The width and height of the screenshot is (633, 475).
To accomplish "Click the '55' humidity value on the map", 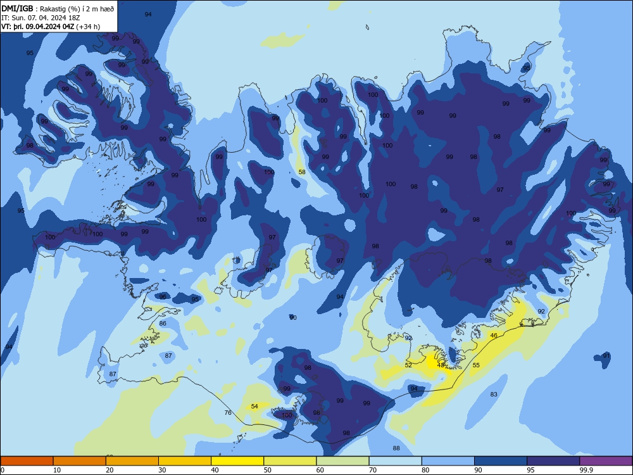I will pyautogui.click(x=476, y=365).
